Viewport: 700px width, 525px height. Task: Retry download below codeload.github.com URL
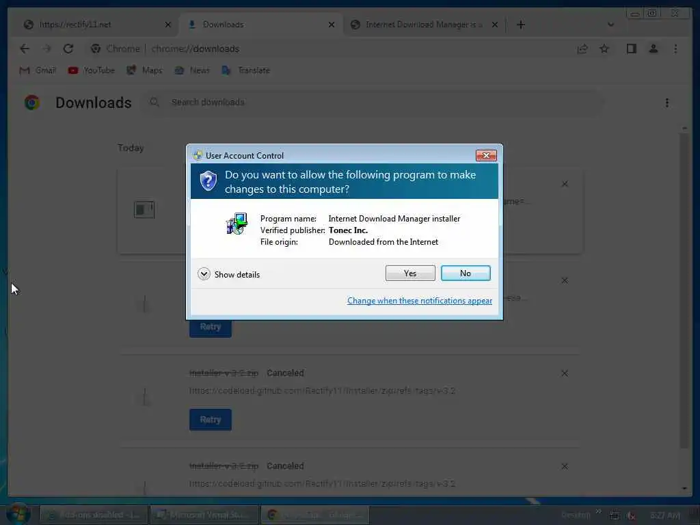(x=211, y=420)
